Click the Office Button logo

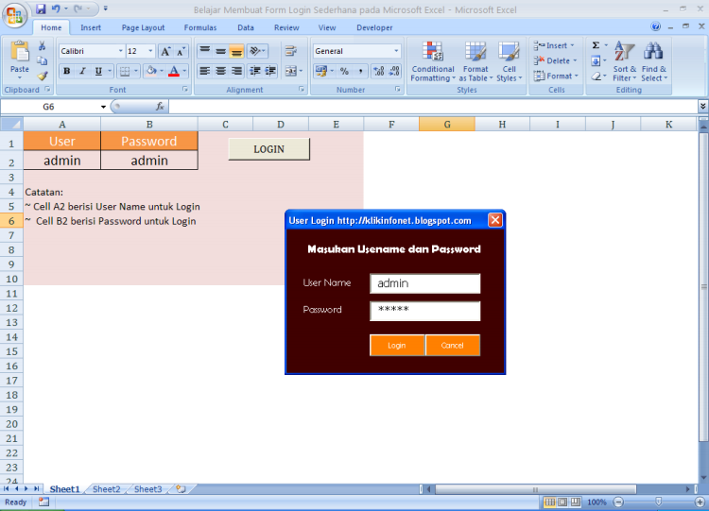[14, 16]
